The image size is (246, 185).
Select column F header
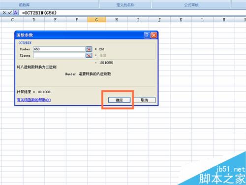(77, 20)
